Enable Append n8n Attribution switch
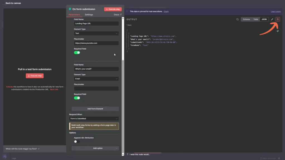The image size is (285, 160). point(77,141)
